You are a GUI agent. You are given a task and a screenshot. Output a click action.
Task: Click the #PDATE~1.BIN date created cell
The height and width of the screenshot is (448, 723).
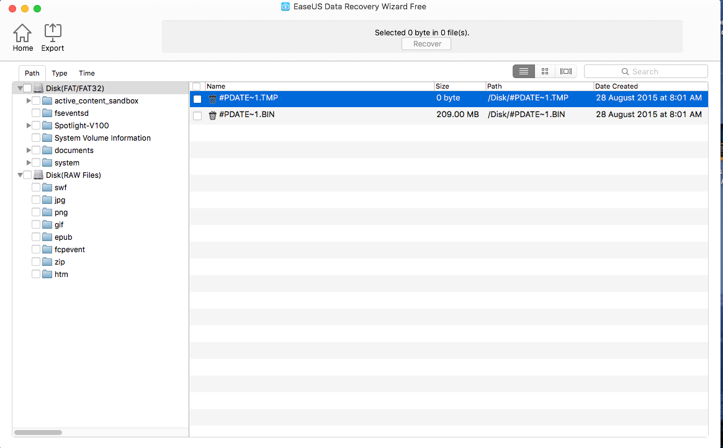649,114
